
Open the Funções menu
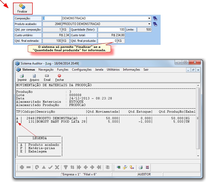pyautogui.click(x=63, y=70)
